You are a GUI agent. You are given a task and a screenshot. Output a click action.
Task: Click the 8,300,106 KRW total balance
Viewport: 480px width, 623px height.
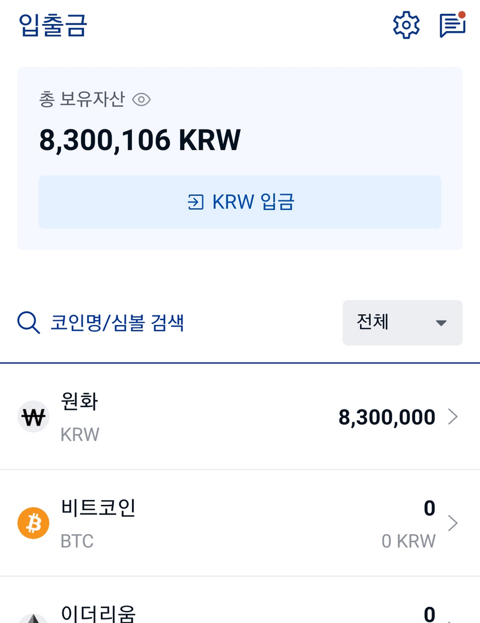pos(140,140)
